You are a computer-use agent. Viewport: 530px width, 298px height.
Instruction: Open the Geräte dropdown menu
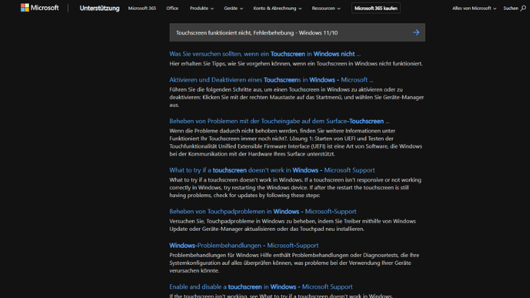[x=233, y=8]
